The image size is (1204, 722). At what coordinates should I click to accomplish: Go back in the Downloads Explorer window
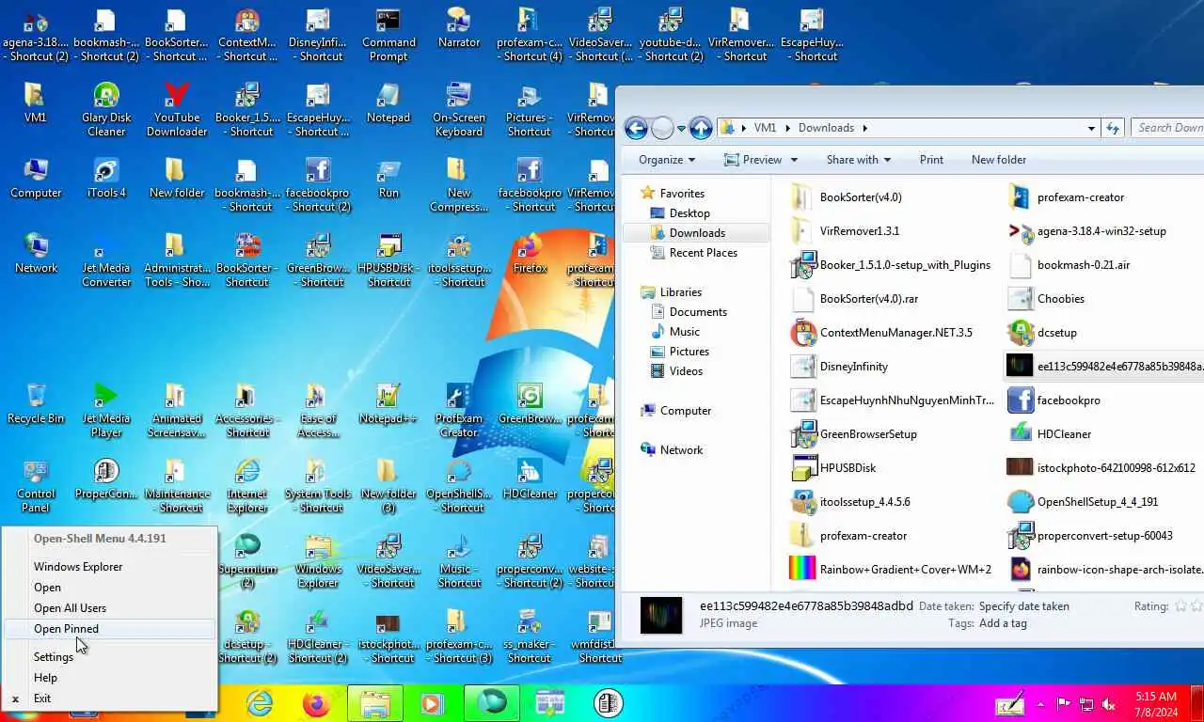pyautogui.click(x=637, y=128)
